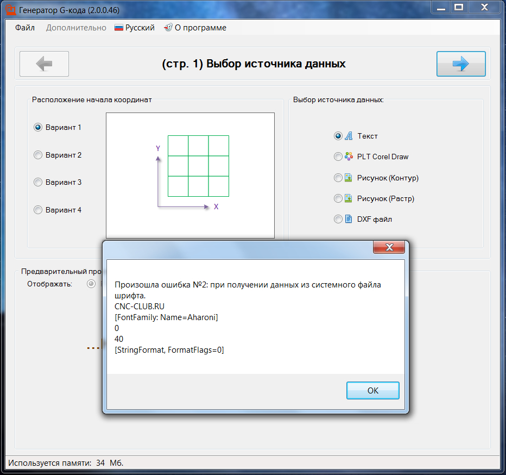Screen dimensions: 506x475
Task: Click the Russian flag language icon
Action: click(119, 28)
